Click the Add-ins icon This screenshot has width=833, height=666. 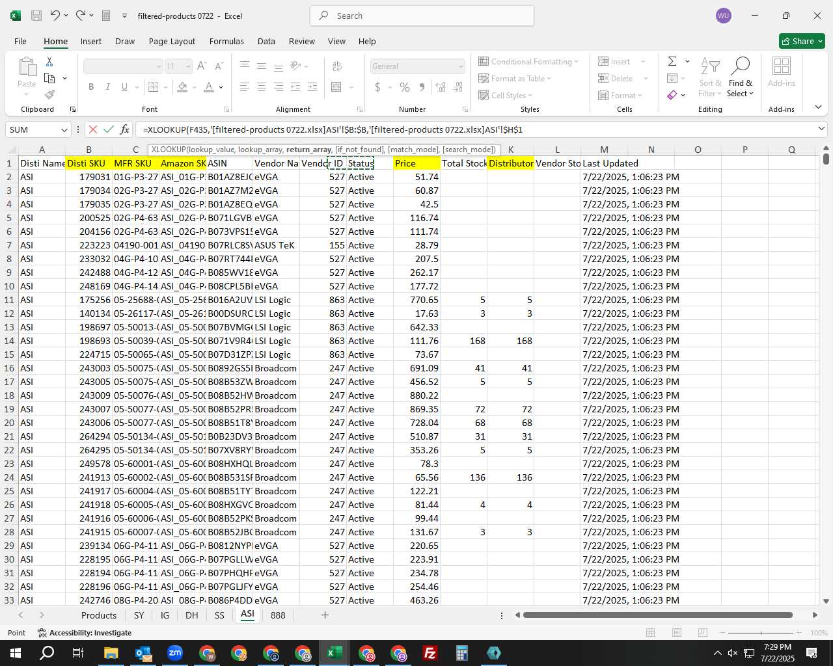[x=781, y=66]
